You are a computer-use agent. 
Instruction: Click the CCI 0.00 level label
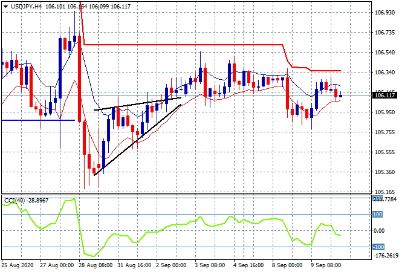pos(379,231)
